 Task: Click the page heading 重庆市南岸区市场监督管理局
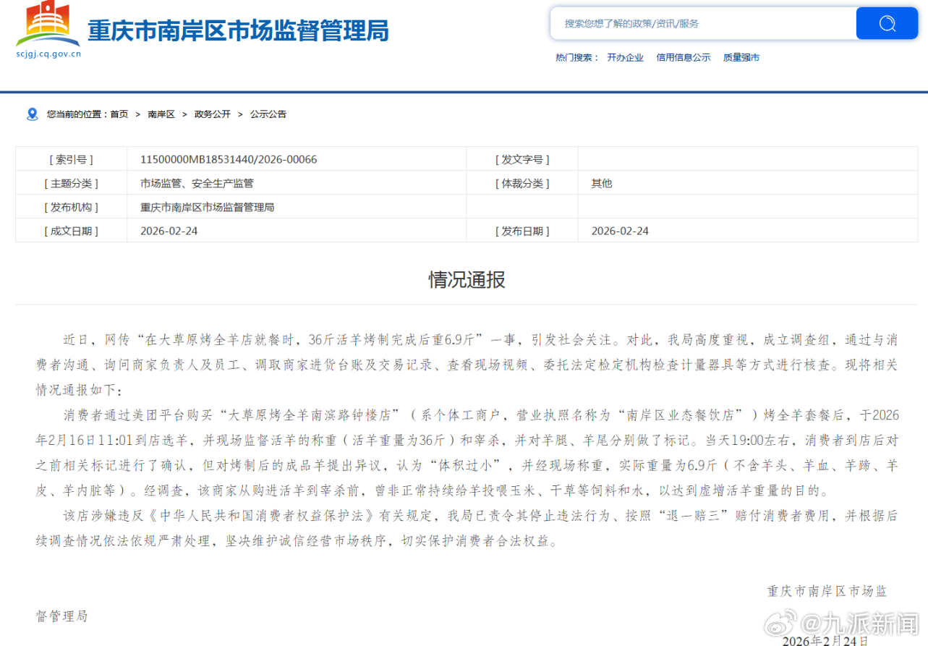(x=238, y=30)
